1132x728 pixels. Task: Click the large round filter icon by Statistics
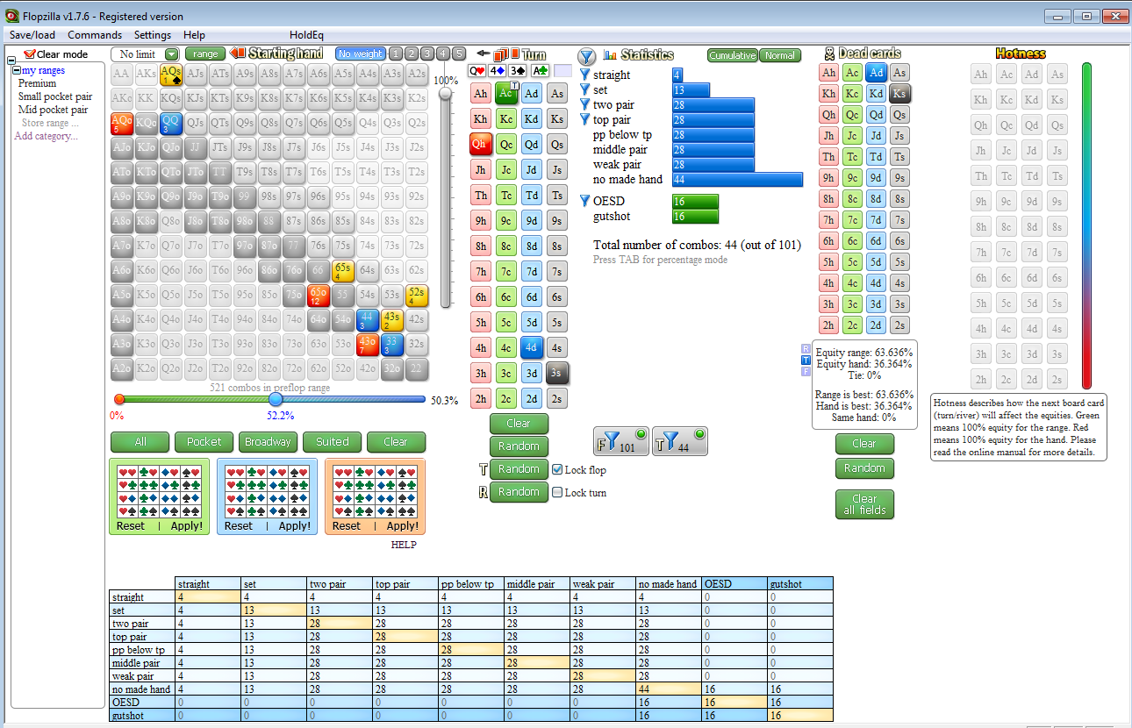tap(586, 56)
